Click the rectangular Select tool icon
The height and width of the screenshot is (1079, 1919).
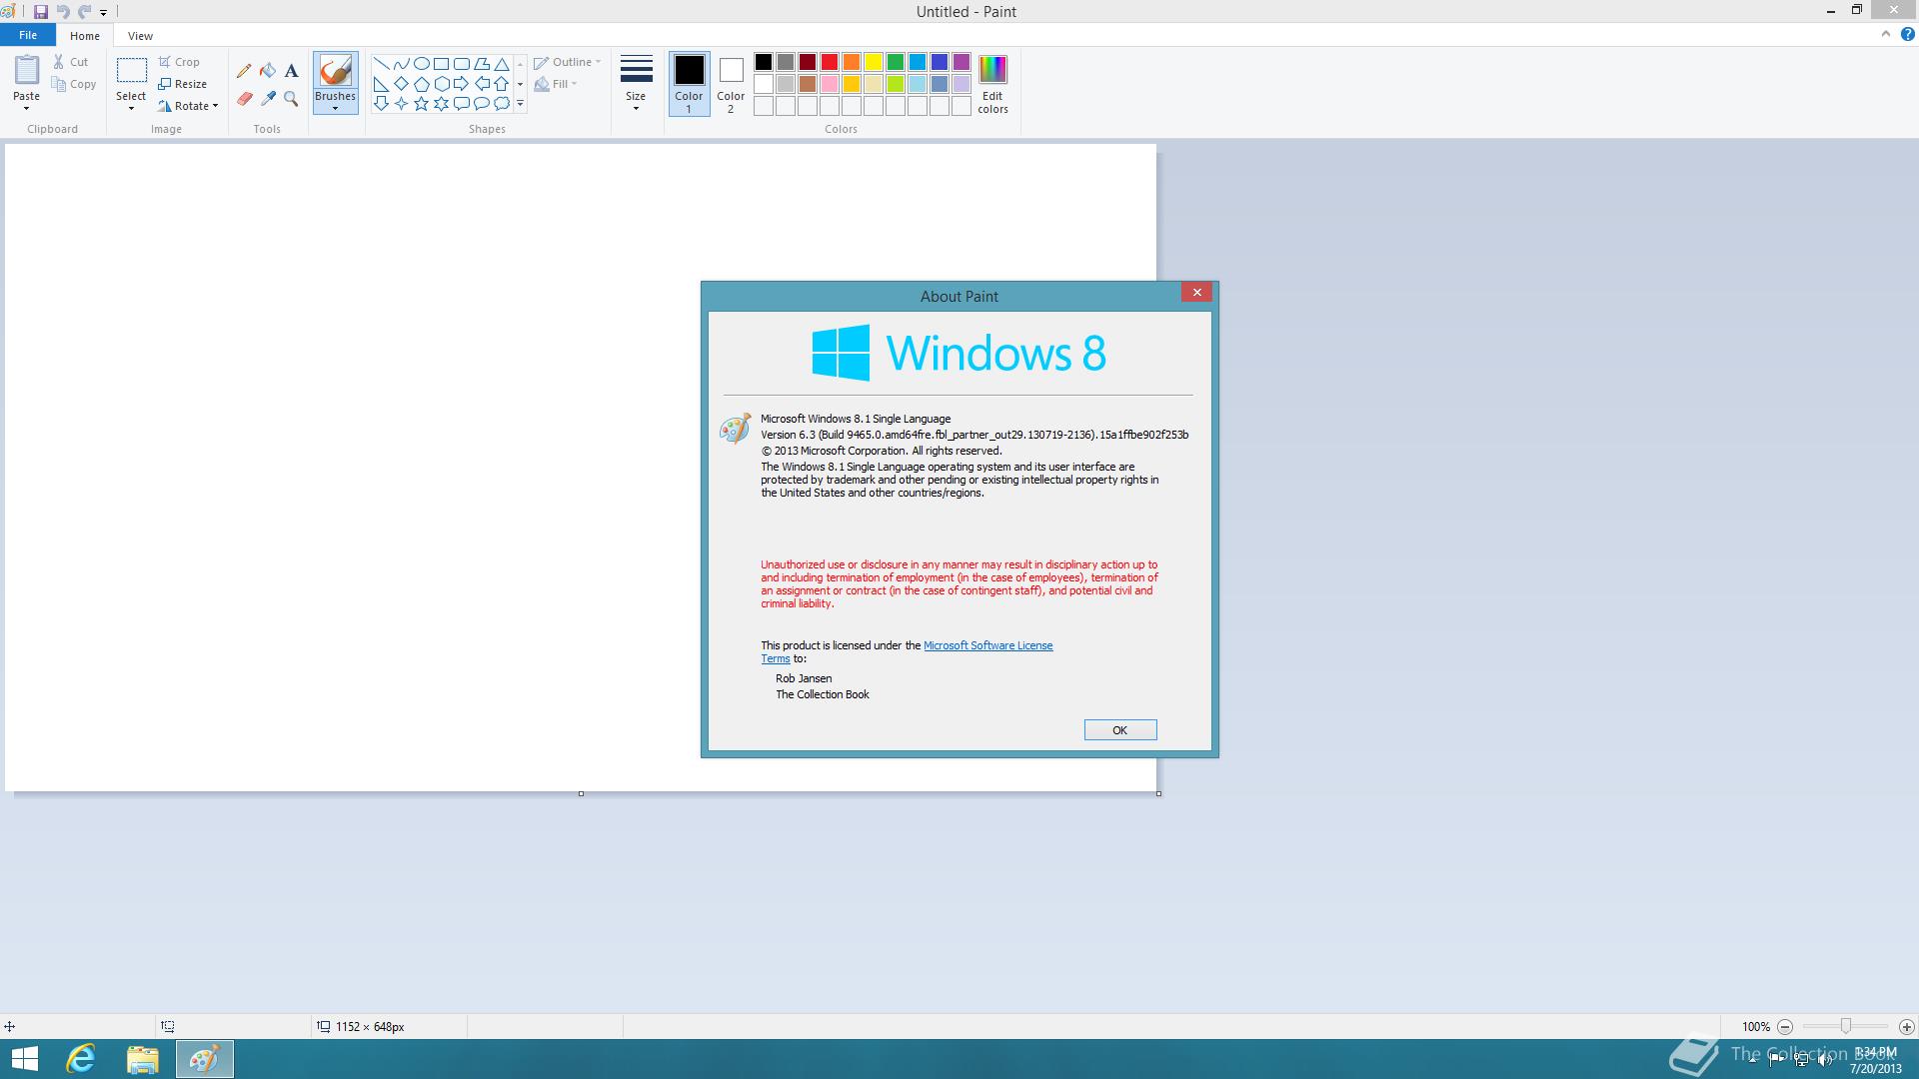click(131, 70)
